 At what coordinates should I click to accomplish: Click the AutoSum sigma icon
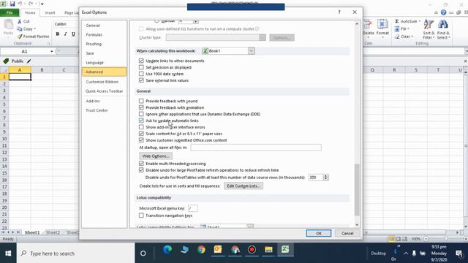(397, 21)
